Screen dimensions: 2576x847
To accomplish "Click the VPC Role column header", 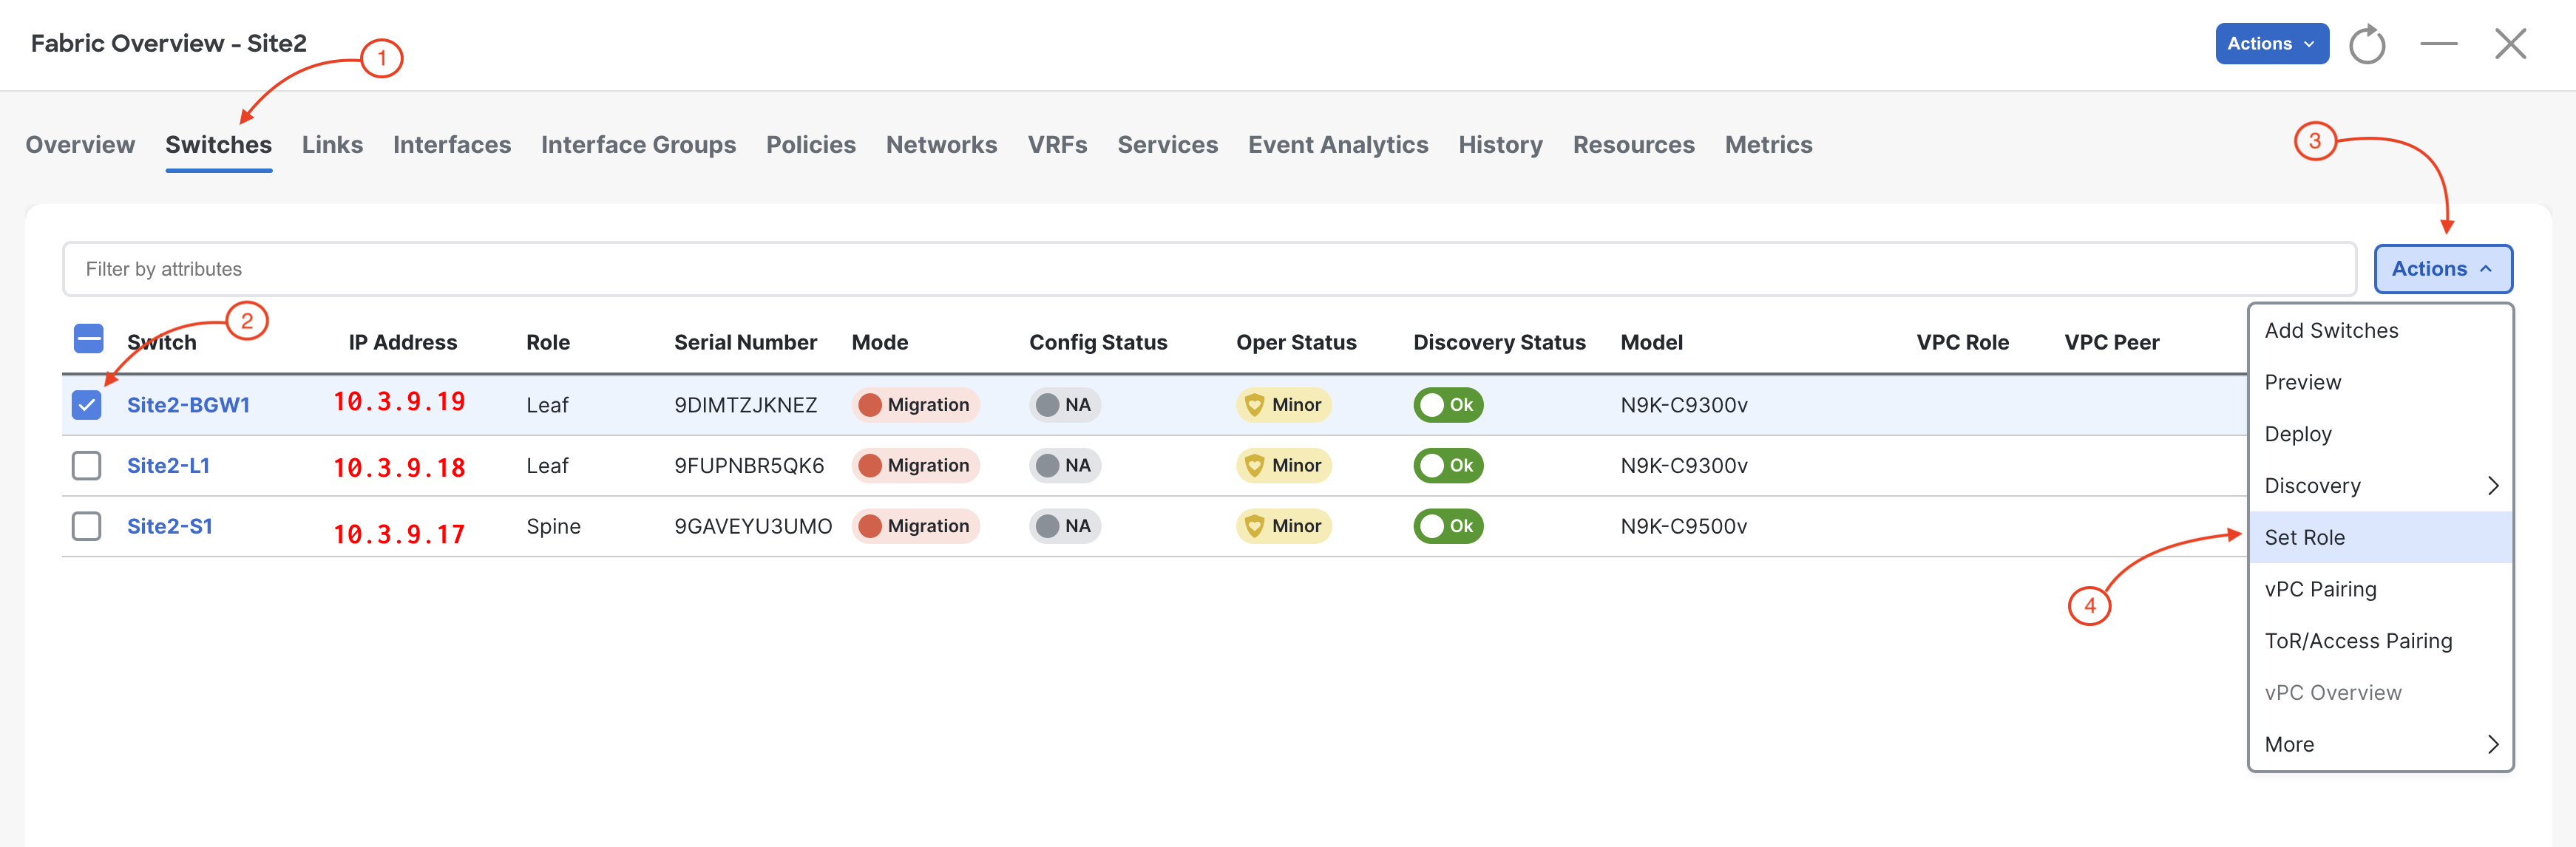I will point(1962,343).
